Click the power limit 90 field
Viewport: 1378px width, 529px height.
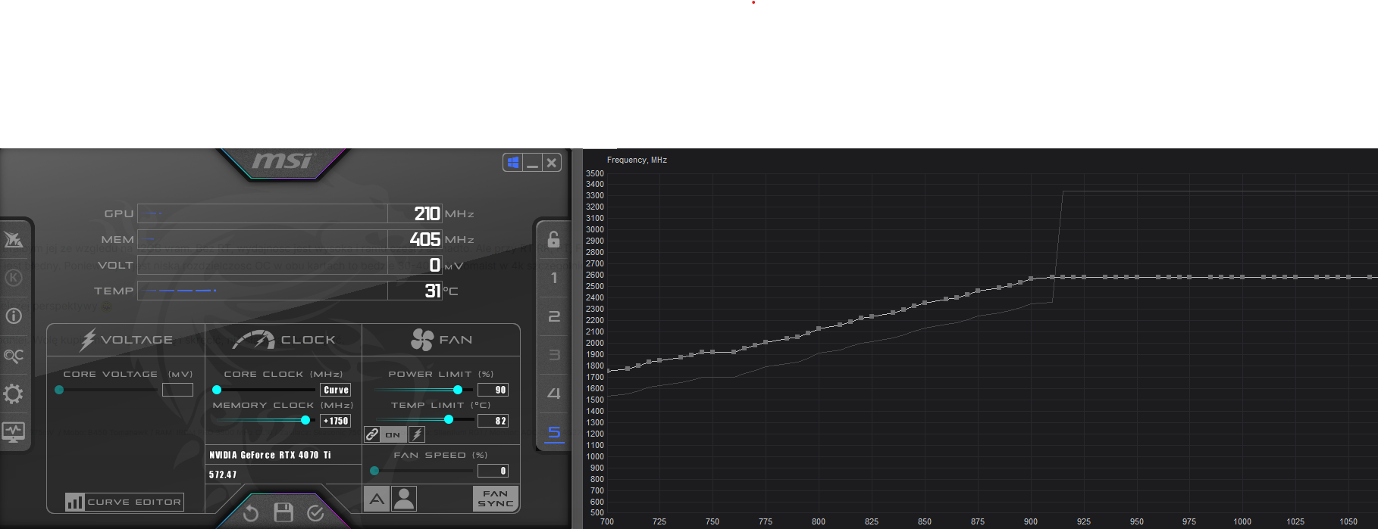[493, 390]
